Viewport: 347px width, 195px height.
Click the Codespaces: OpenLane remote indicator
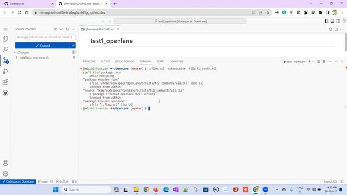click(18, 181)
